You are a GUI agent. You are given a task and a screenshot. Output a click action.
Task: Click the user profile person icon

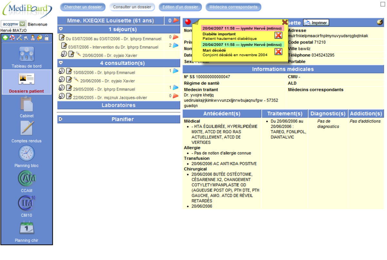pos(33,38)
